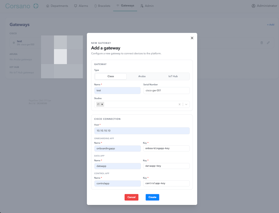
Task: Focus the Onboarding App Key field
Action: [166, 148]
